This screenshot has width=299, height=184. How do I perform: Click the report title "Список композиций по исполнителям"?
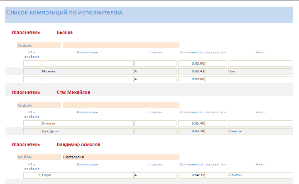click(64, 12)
